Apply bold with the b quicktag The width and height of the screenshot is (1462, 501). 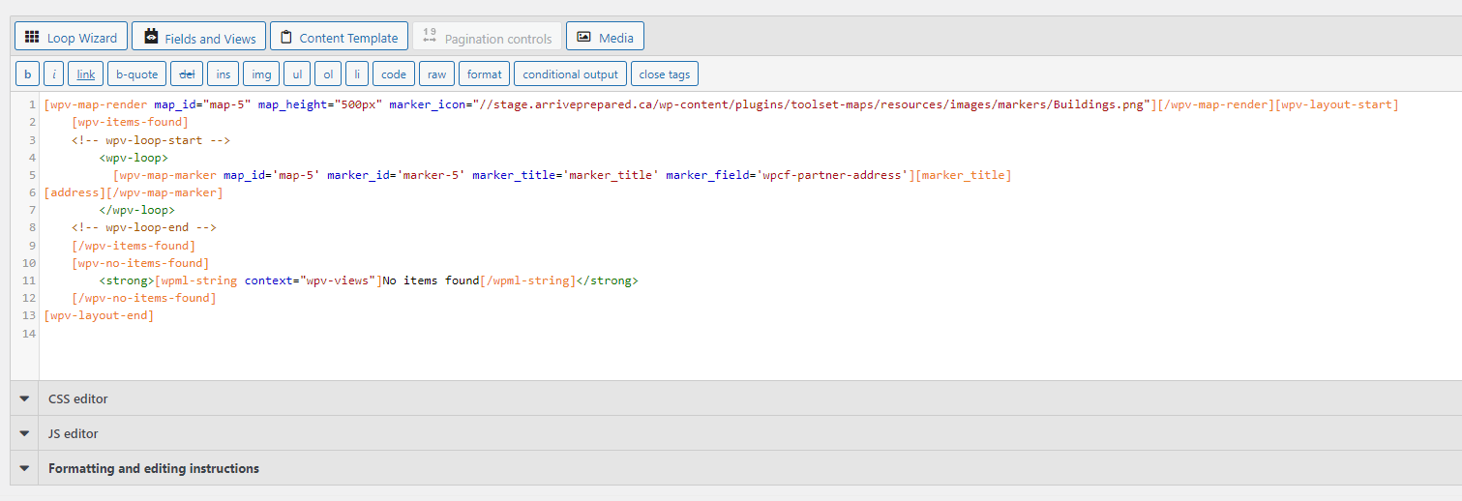27,74
